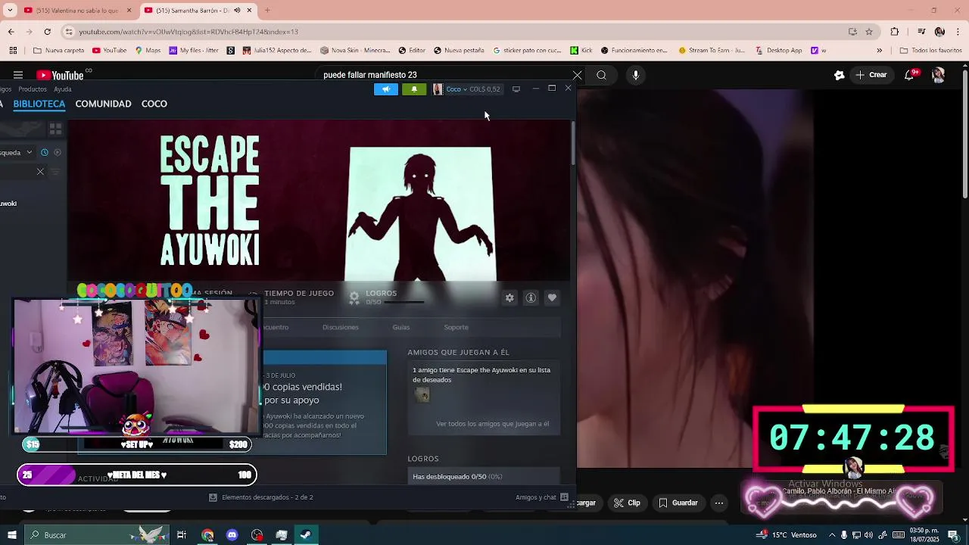969x545 pixels.
Task: Add Escape the Ayuwoki to favorites heart
Action: [x=552, y=298]
